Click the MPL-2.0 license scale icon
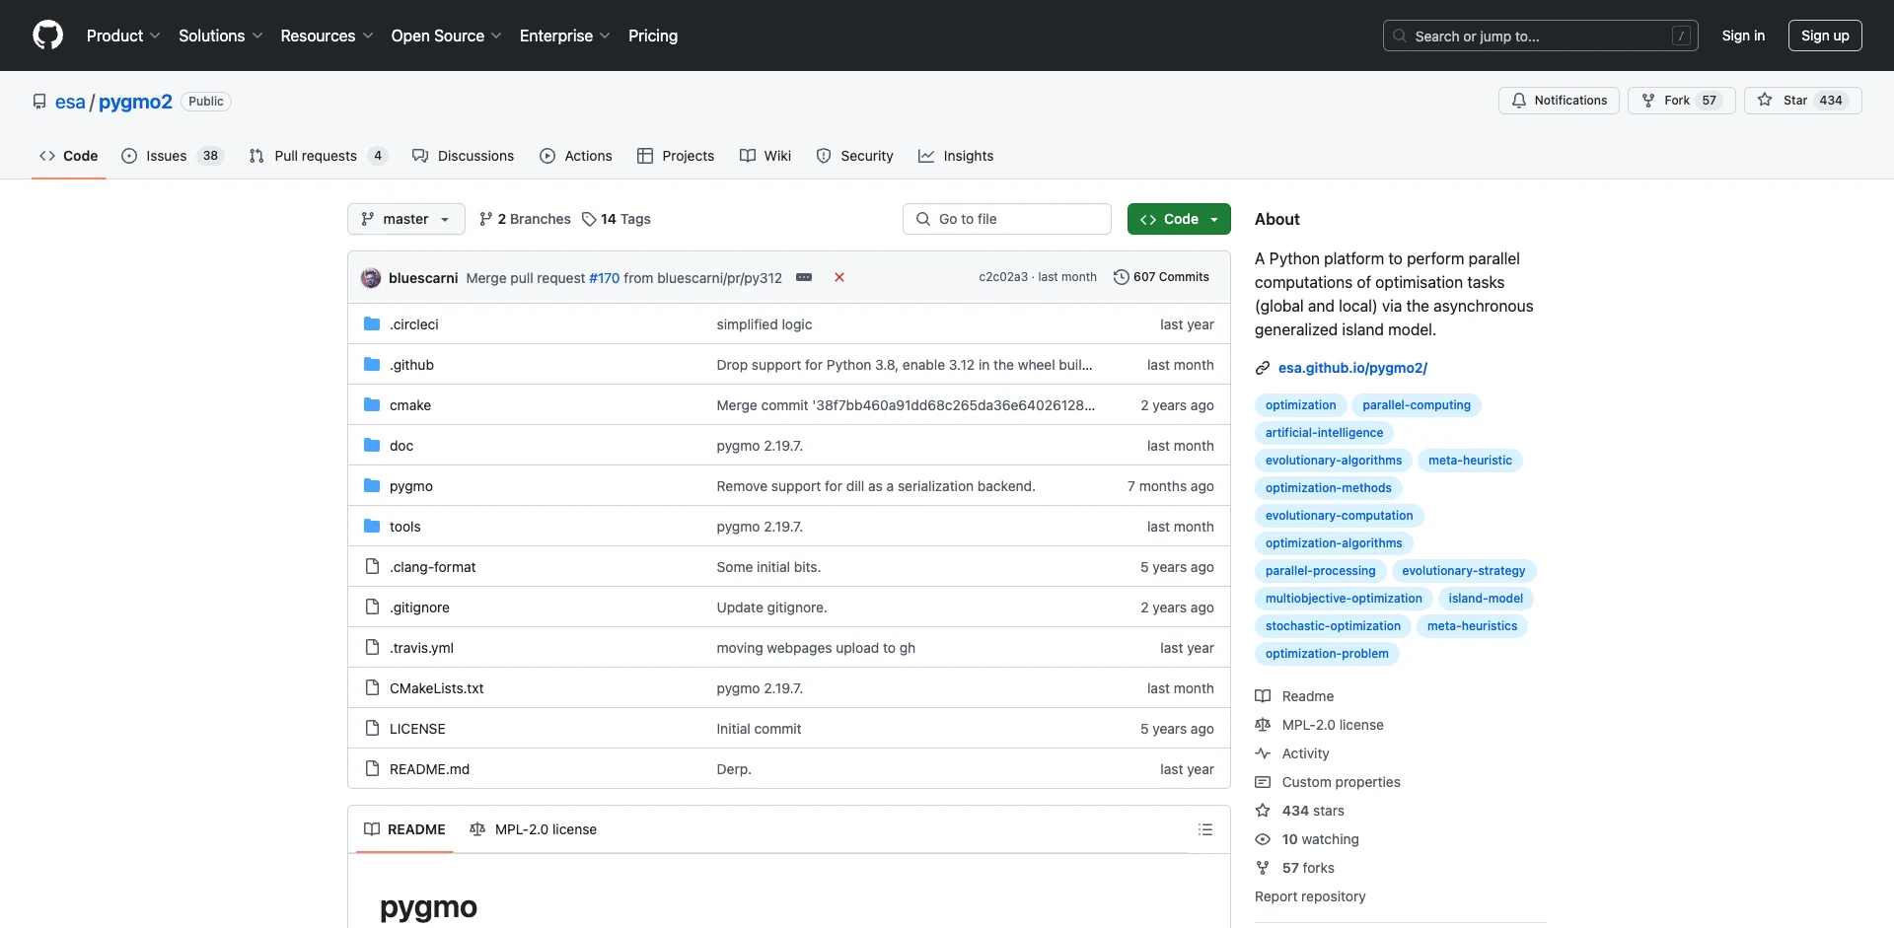 pyautogui.click(x=1263, y=725)
